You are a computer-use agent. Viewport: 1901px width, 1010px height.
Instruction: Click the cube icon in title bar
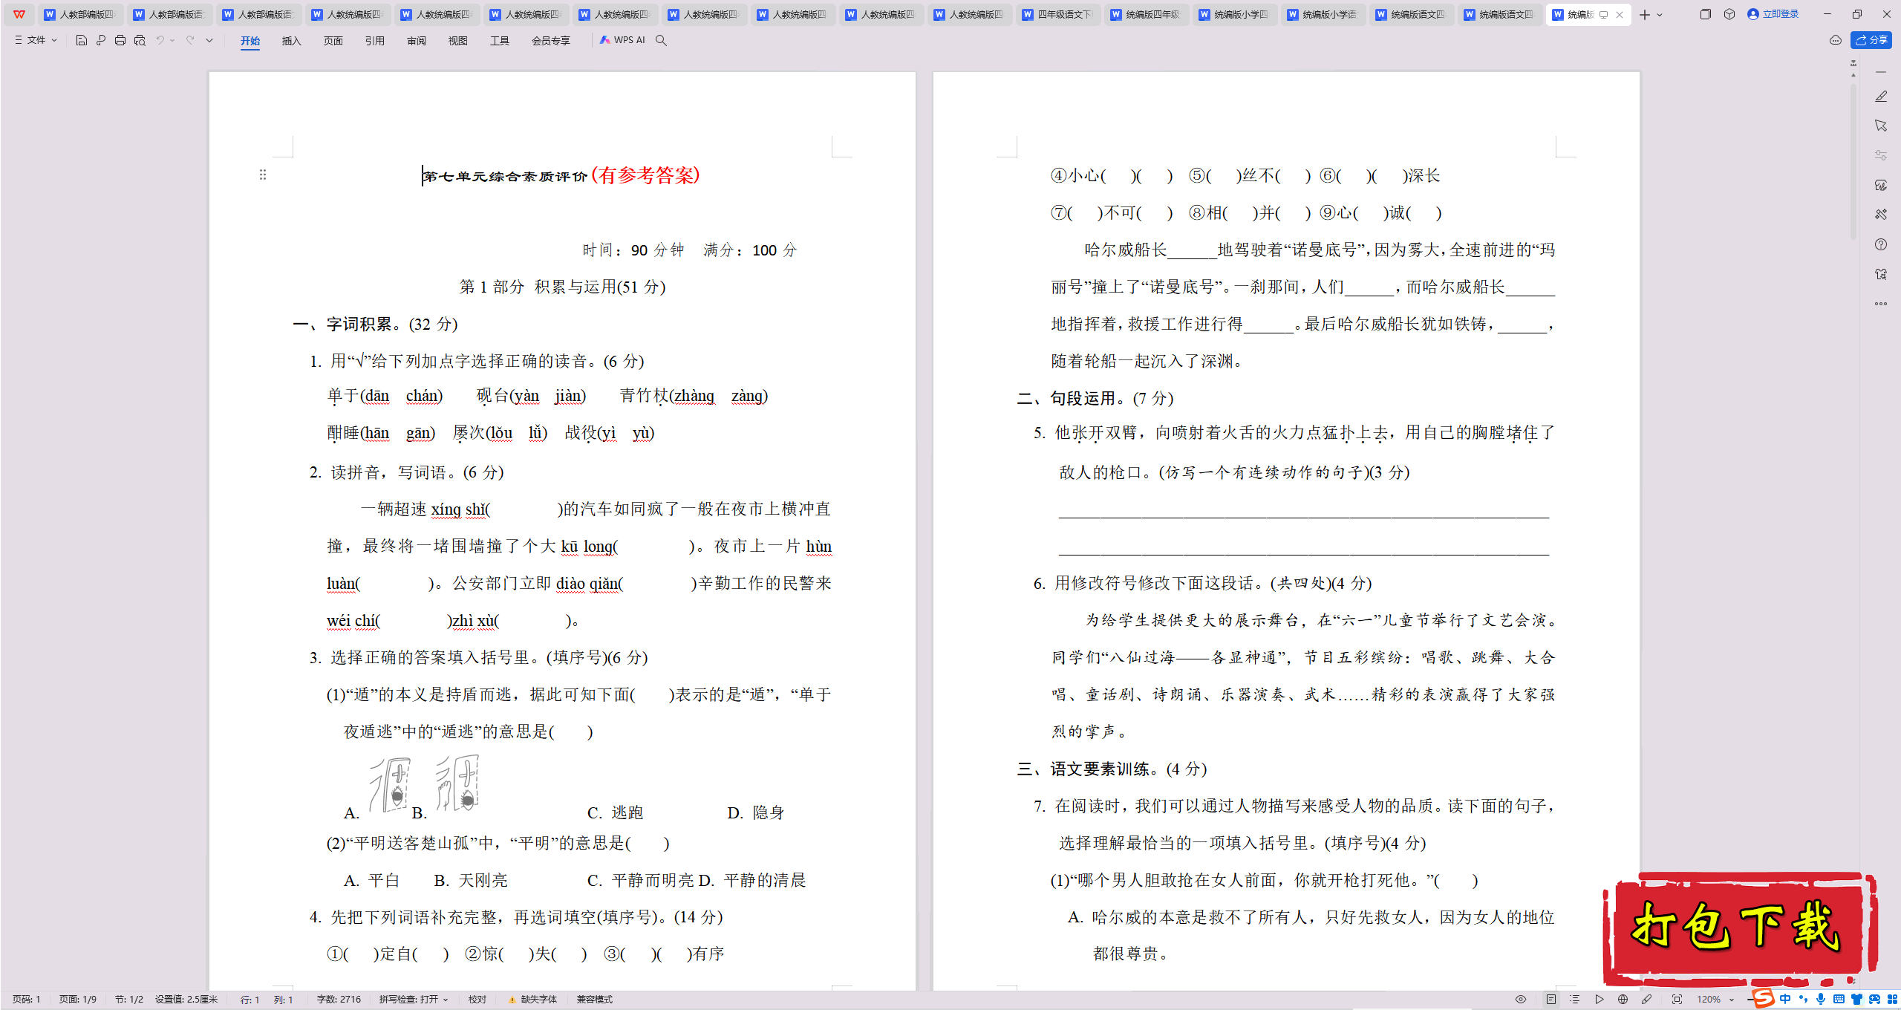[1729, 14]
